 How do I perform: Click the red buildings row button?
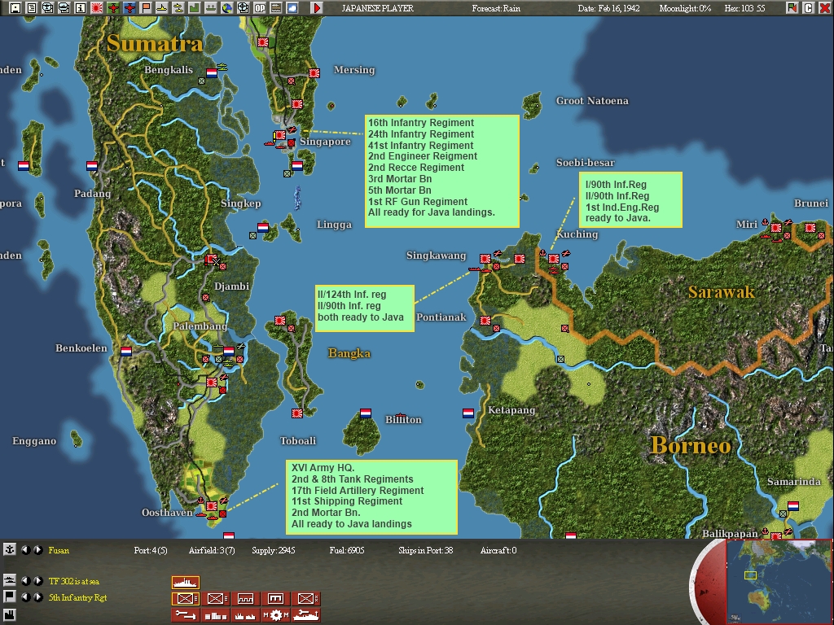click(216, 615)
